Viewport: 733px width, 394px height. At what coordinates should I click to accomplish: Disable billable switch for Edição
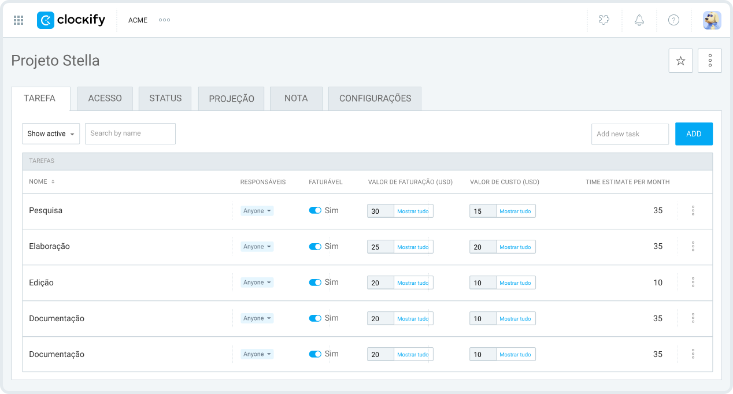point(315,283)
